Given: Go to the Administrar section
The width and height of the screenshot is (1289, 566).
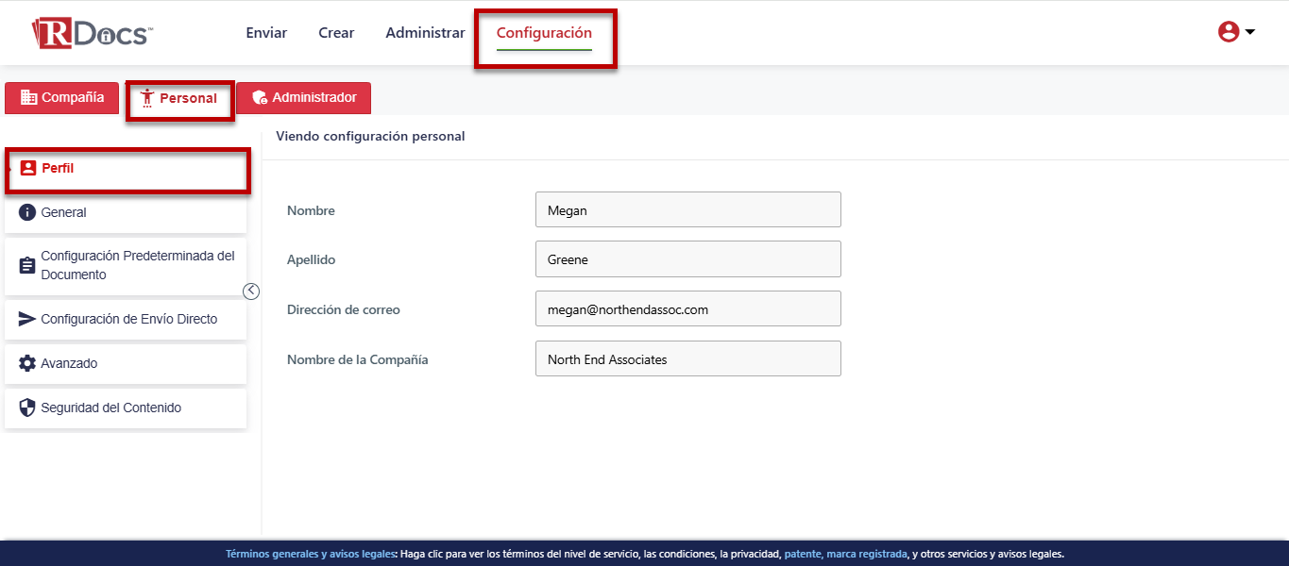Looking at the screenshot, I should tap(425, 33).
